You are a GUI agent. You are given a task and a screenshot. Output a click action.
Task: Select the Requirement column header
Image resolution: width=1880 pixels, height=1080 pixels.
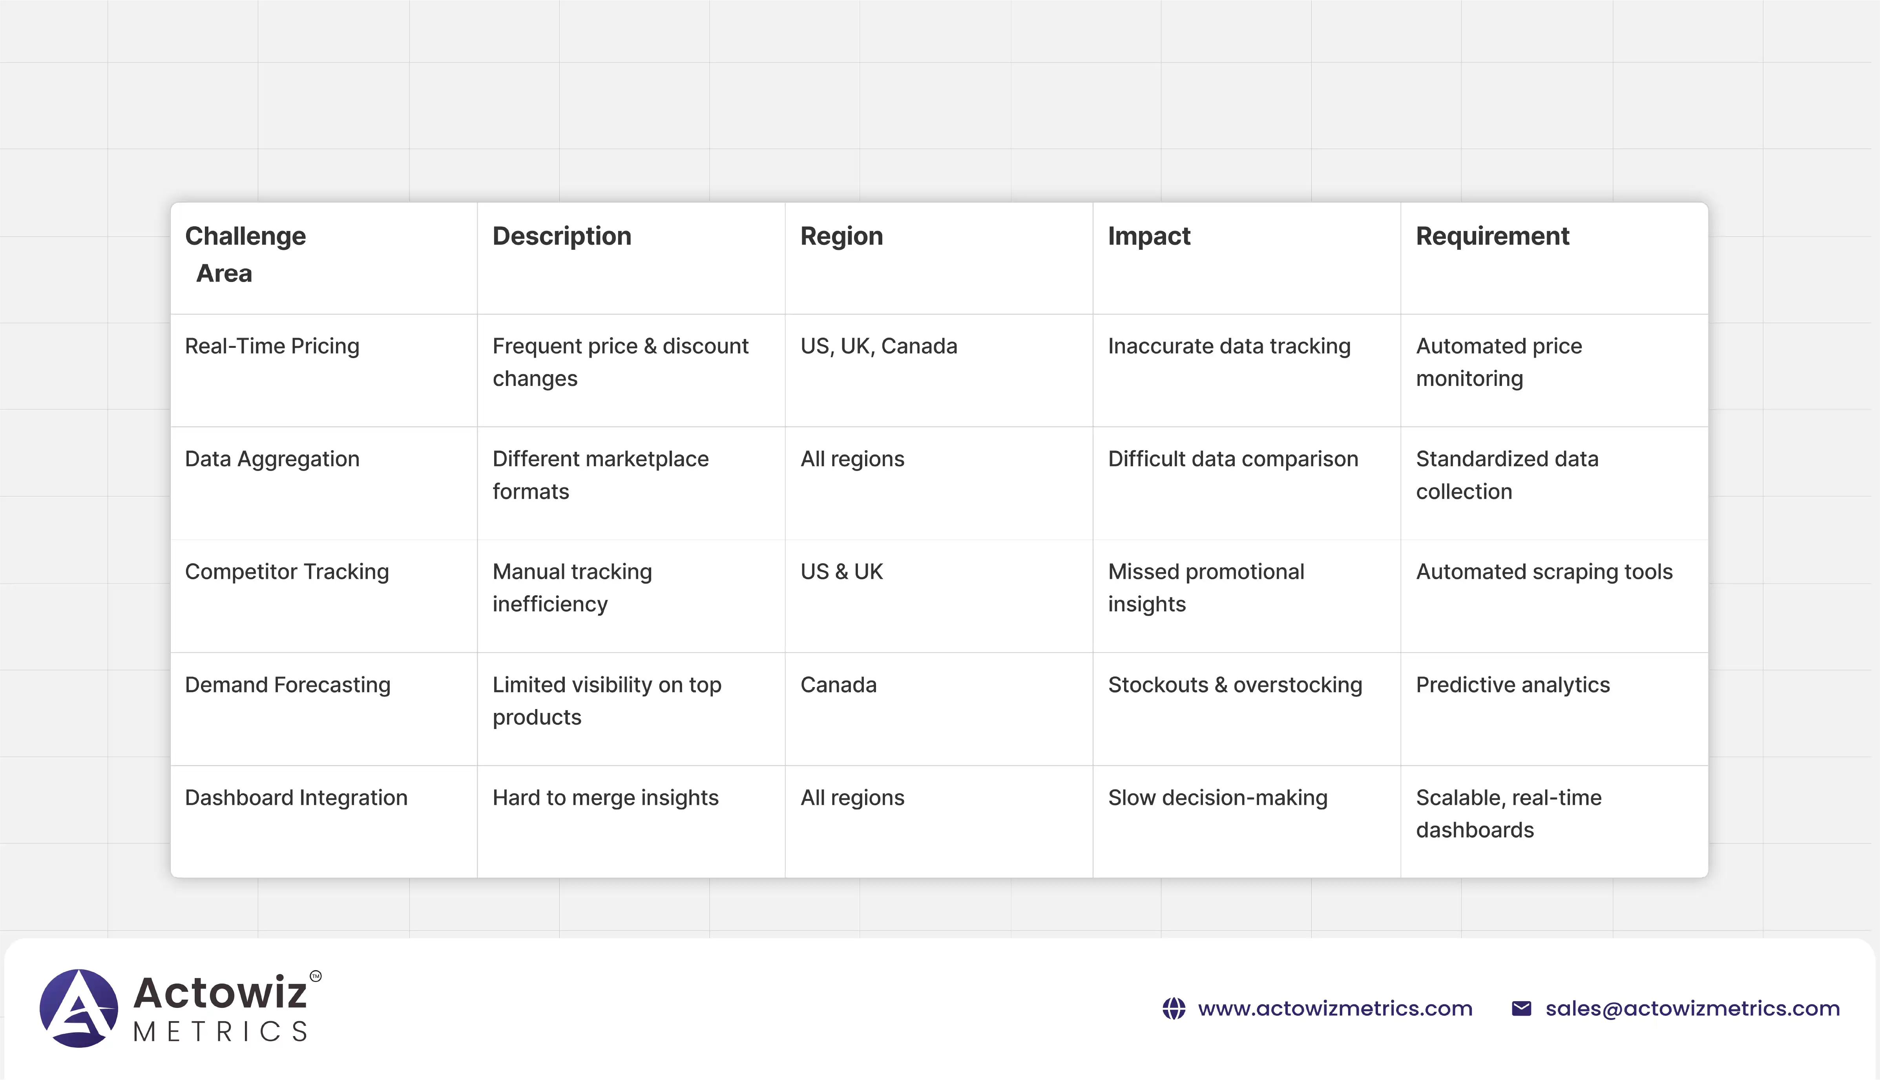click(1492, 236)
